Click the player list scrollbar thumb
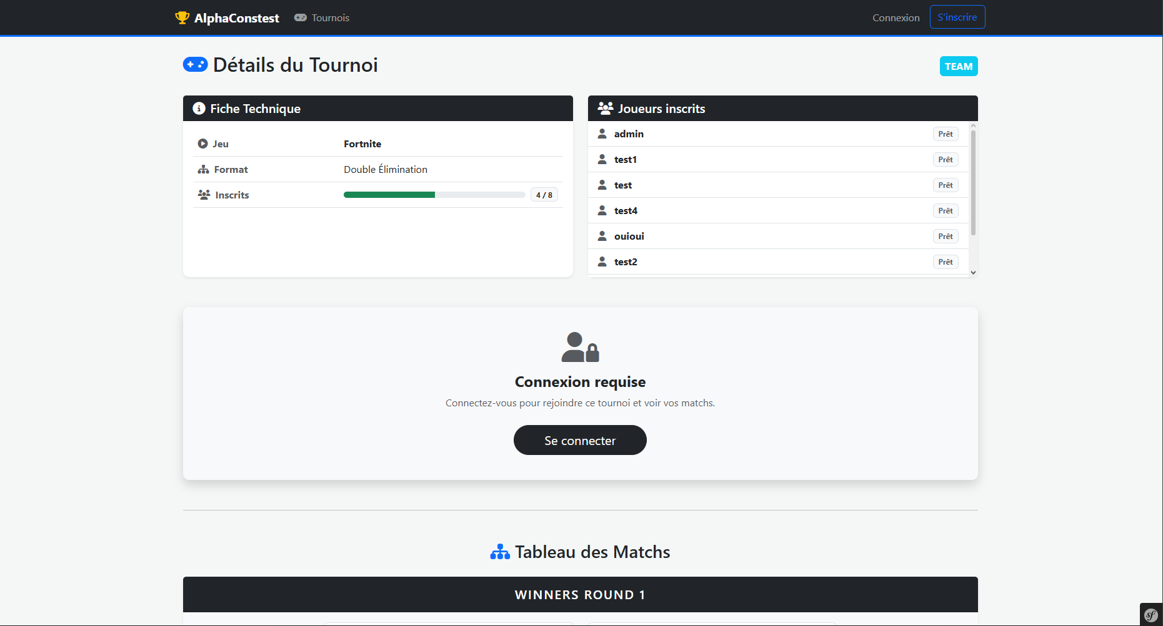Viewport: 1163px width, 626px height. 973,182
